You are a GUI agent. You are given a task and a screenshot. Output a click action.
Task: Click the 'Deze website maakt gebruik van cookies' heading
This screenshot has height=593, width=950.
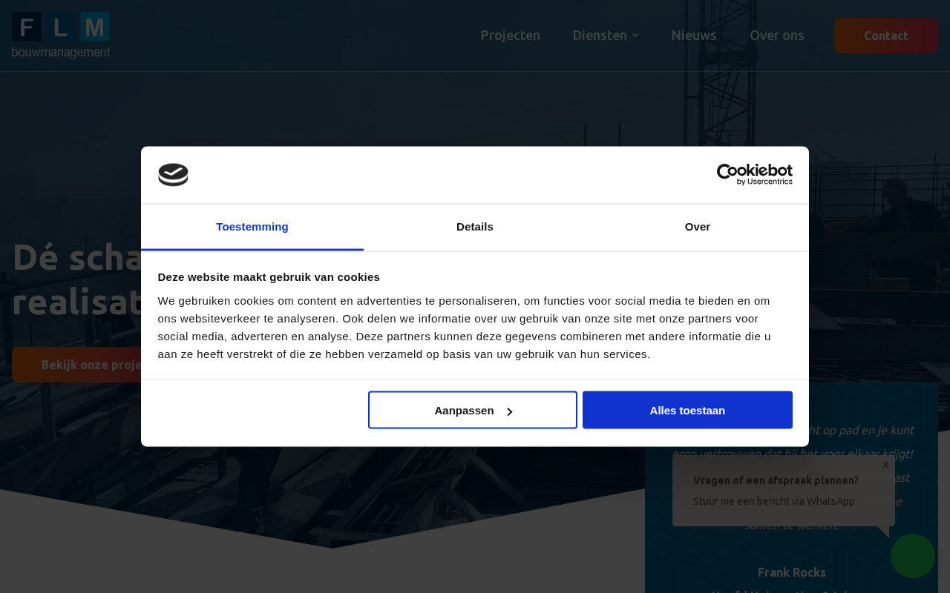click(x=269, y=277)
